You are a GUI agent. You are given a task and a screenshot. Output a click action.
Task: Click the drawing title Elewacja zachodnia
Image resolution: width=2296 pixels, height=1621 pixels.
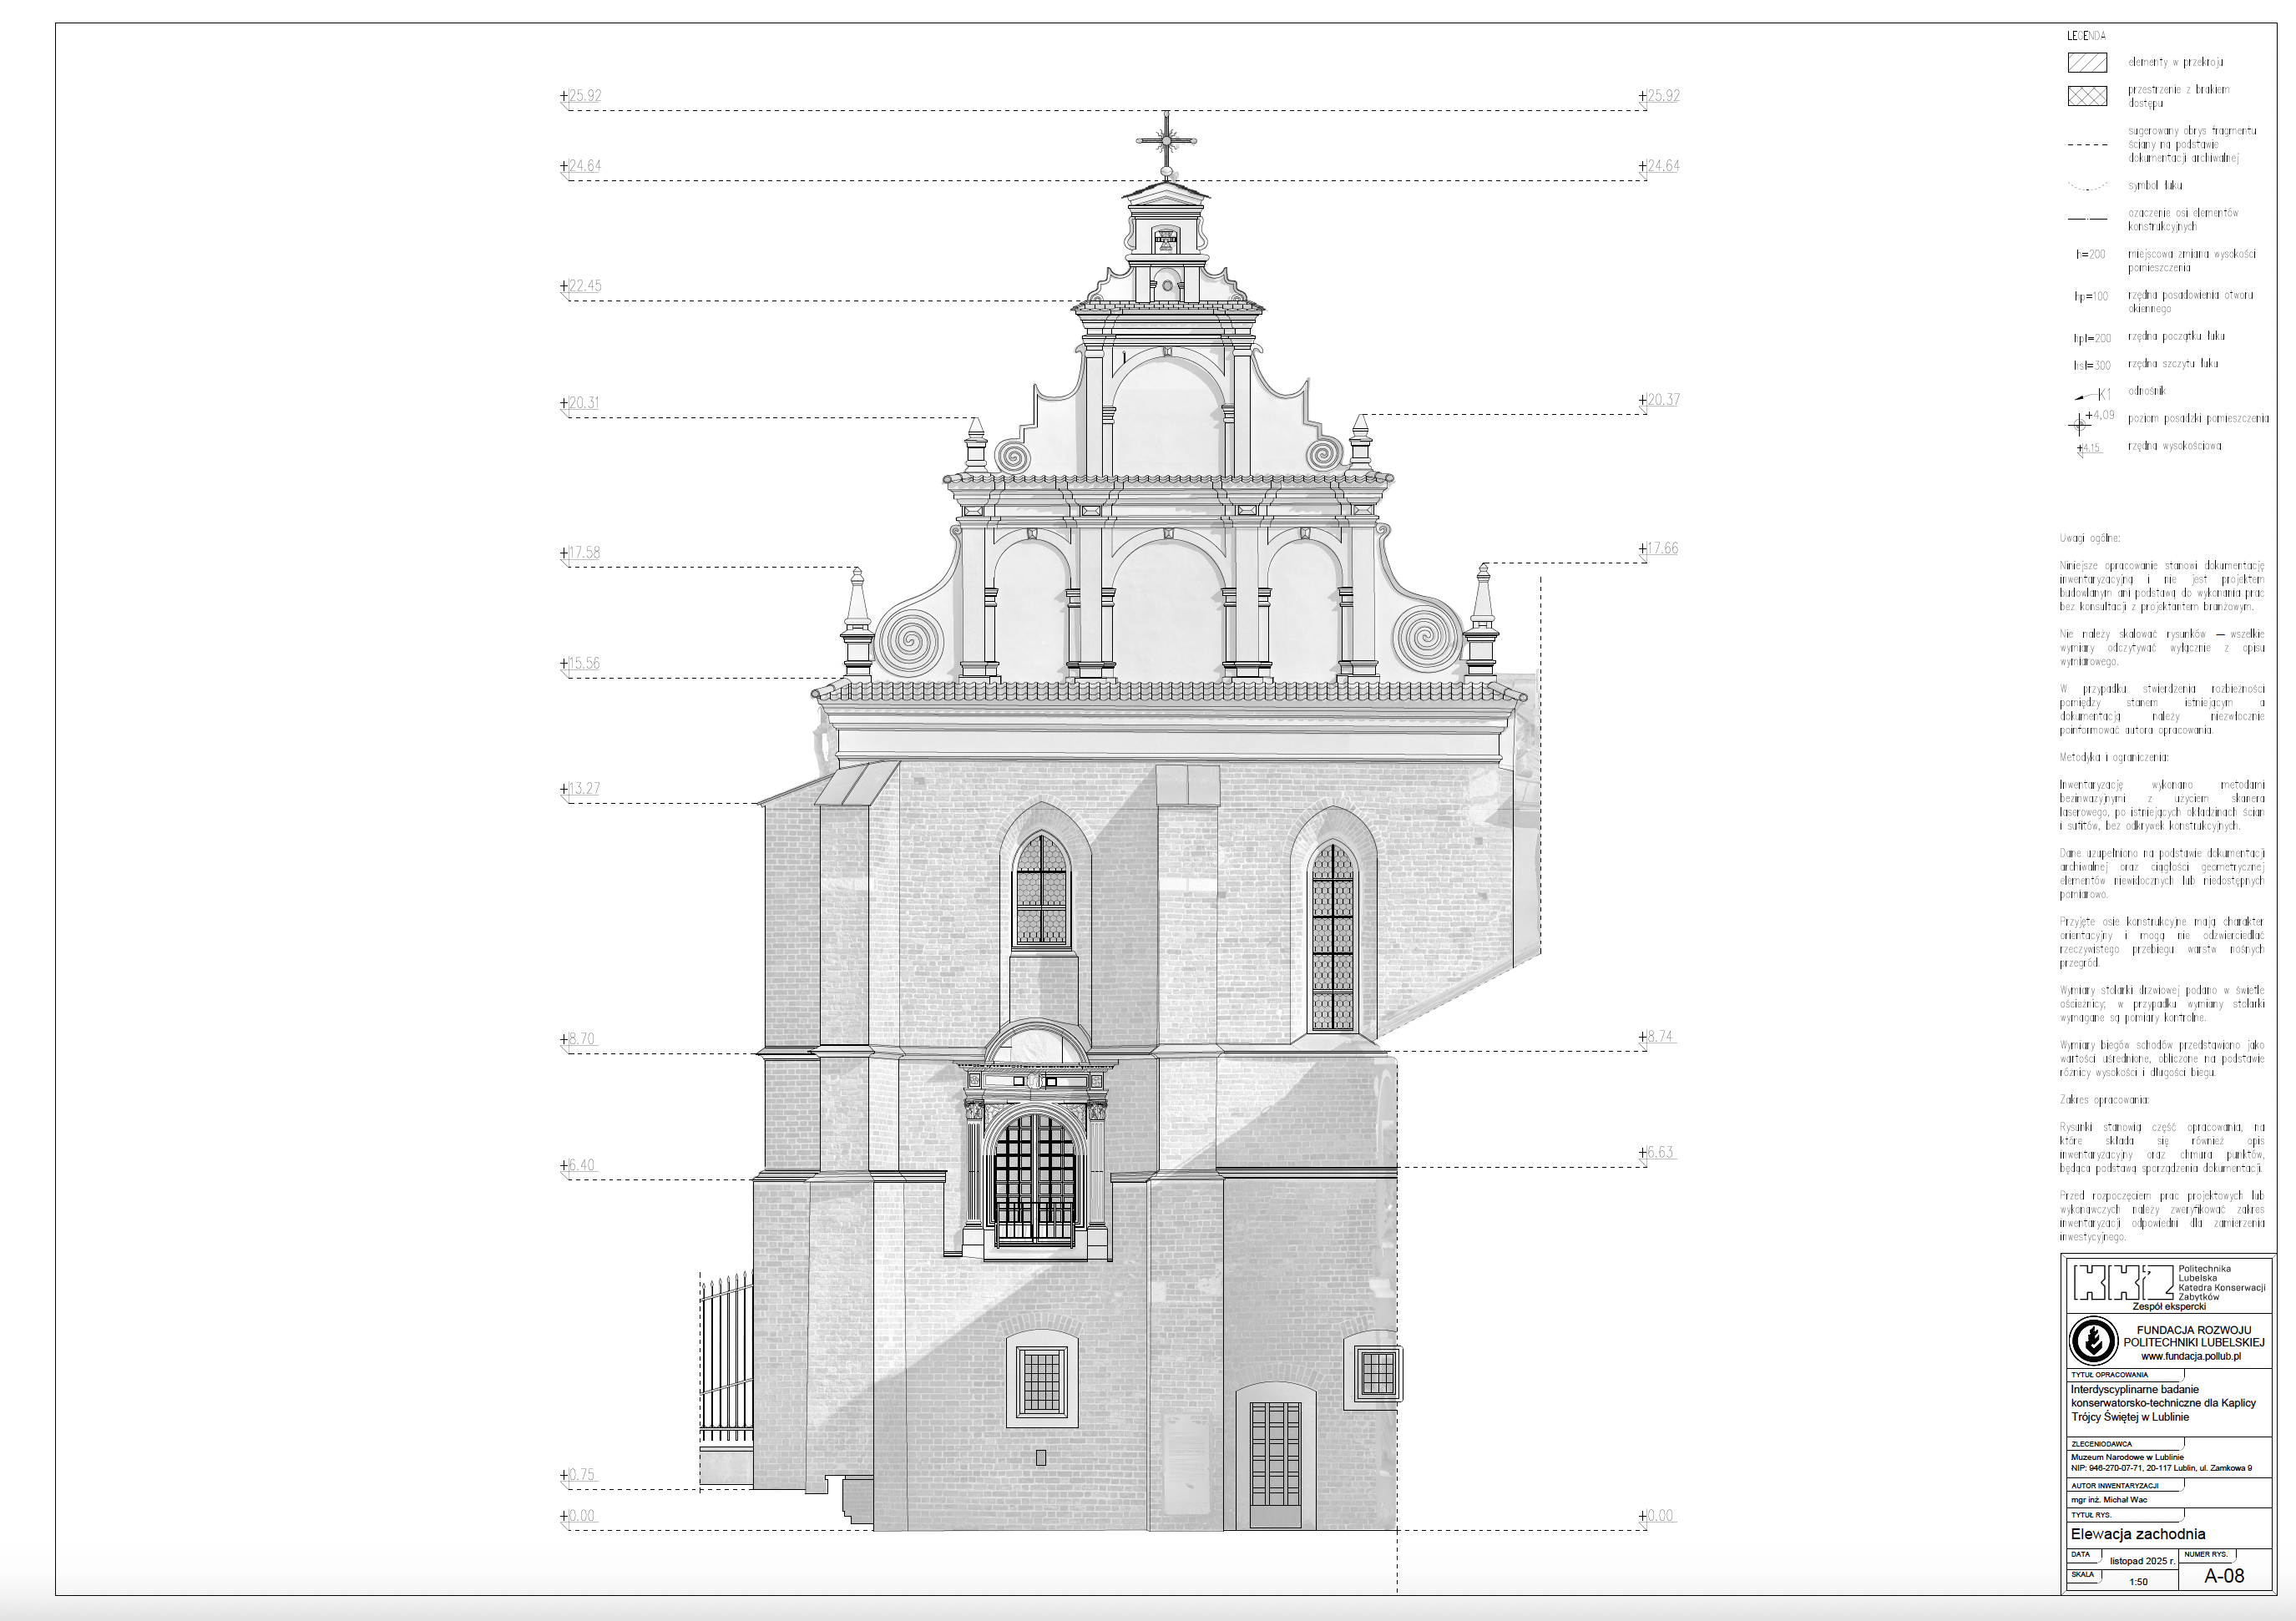[x=2137, y=1534]
